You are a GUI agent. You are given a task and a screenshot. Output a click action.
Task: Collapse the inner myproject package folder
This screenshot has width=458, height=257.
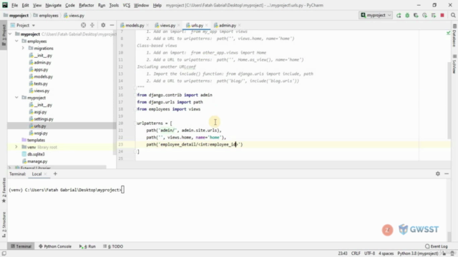(x=16, y=98)
